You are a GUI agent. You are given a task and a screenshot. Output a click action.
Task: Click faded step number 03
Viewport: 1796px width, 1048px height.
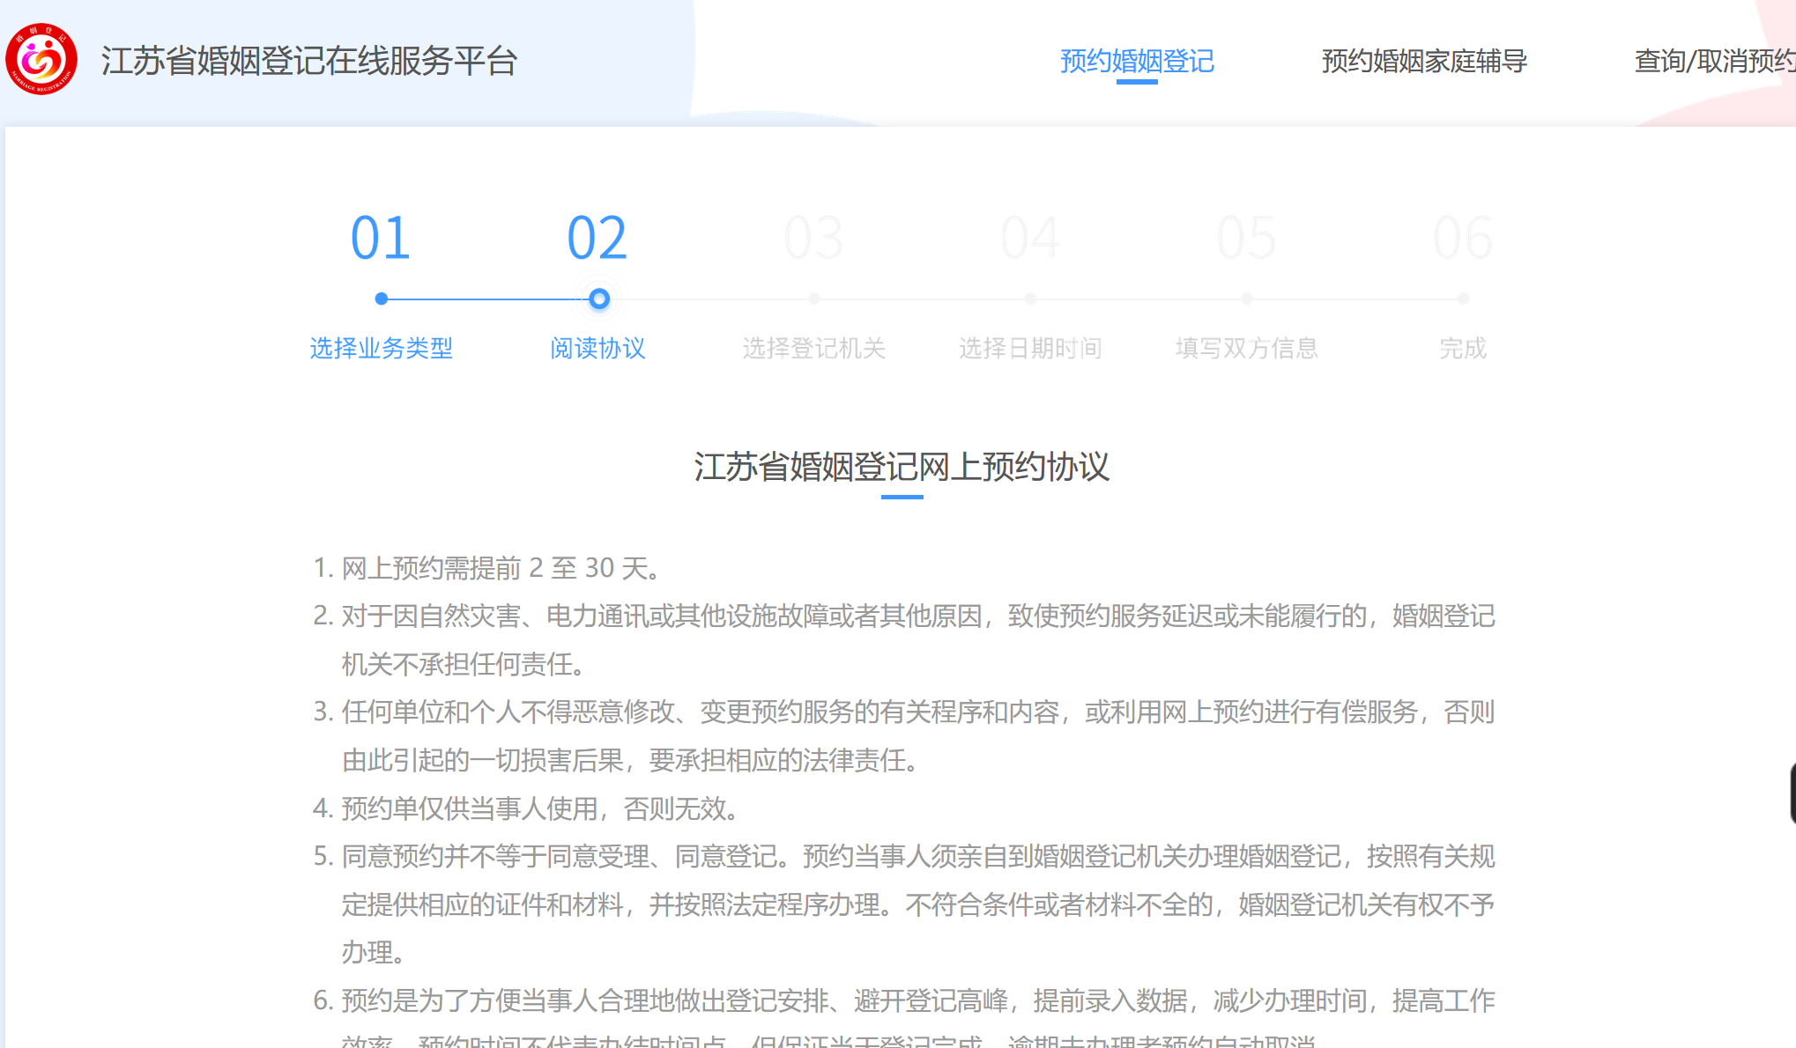click(813, 238)
